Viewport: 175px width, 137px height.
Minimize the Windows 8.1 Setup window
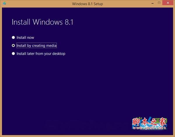153,3
